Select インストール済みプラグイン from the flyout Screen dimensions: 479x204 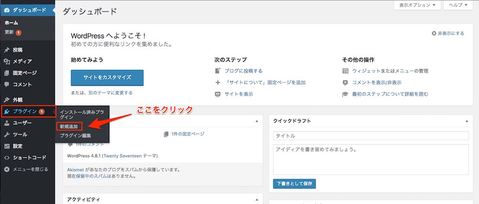82,114
